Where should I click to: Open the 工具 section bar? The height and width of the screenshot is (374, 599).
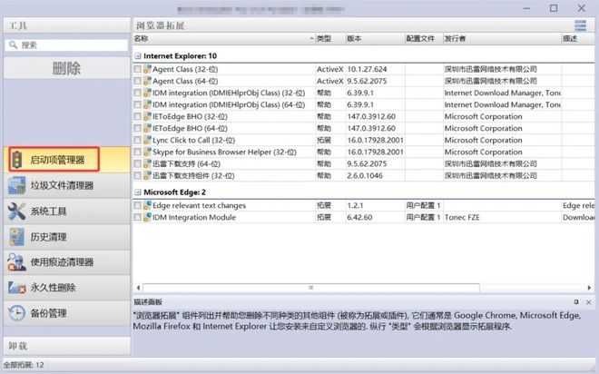(x=67, y=25)
